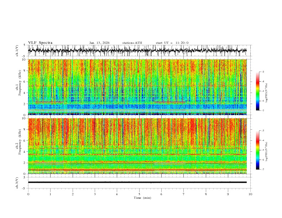This screenshot has height=218, width=282.
Task: Click the 'ch.3(V)' waveform axis label
Action: pyautogui.click(x=17, y=183)
